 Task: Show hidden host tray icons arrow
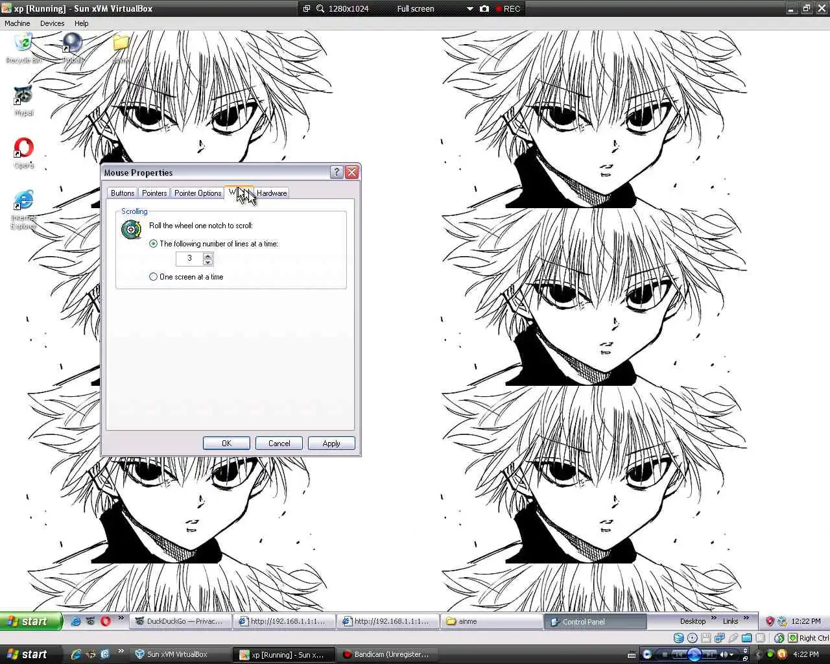758,655
